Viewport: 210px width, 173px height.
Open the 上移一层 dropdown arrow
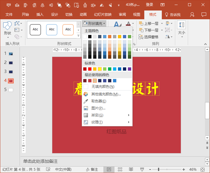click(x=162, y=24)
